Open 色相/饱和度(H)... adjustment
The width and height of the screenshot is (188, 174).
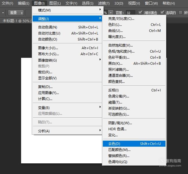coord(134,51)
